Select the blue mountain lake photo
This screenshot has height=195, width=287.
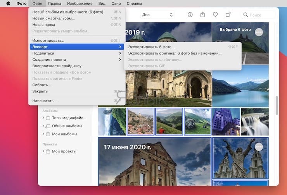240,86
